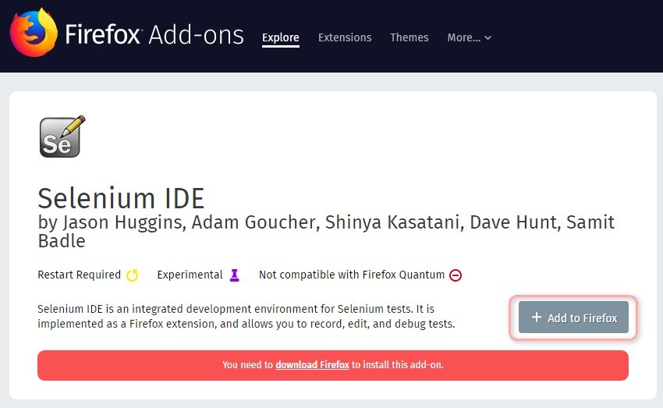
Task: Click the Firefox Add-ons site title
Action: [154, 34]
